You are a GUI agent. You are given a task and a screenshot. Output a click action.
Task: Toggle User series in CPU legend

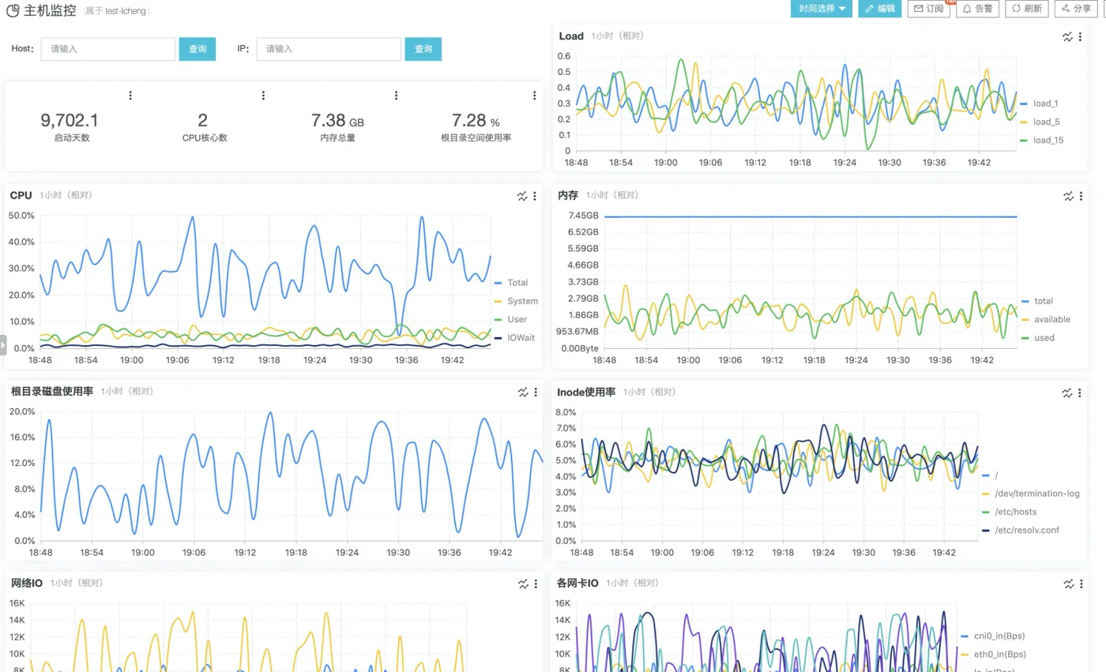(x=510, y=320)
